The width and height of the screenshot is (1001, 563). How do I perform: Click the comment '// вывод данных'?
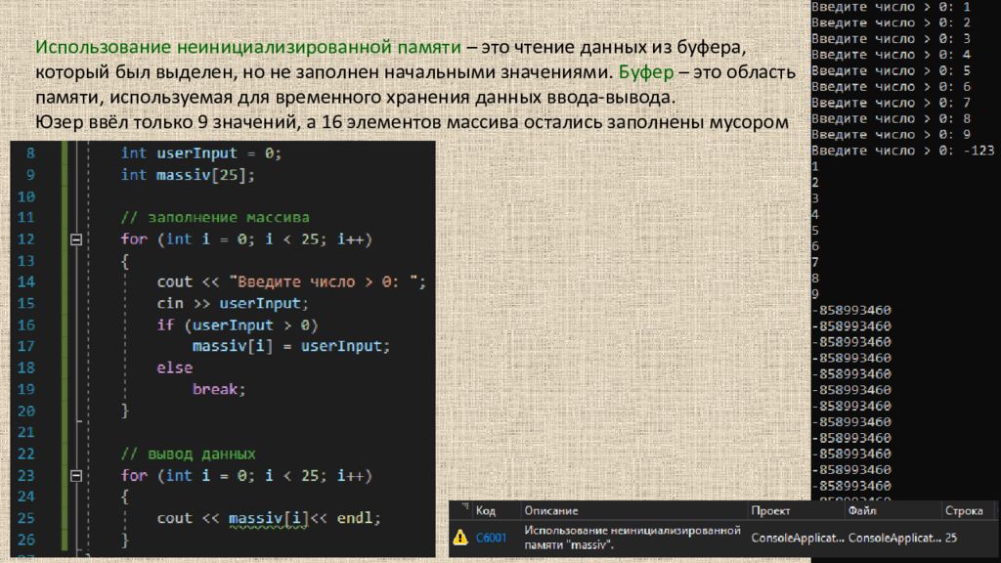188,455
